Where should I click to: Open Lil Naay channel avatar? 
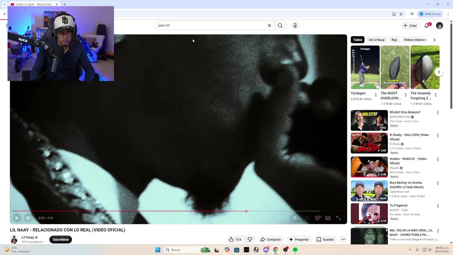[14, 239]
